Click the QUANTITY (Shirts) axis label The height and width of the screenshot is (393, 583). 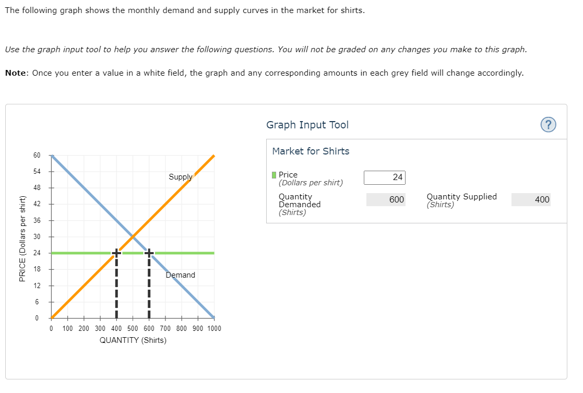(133, 340)
